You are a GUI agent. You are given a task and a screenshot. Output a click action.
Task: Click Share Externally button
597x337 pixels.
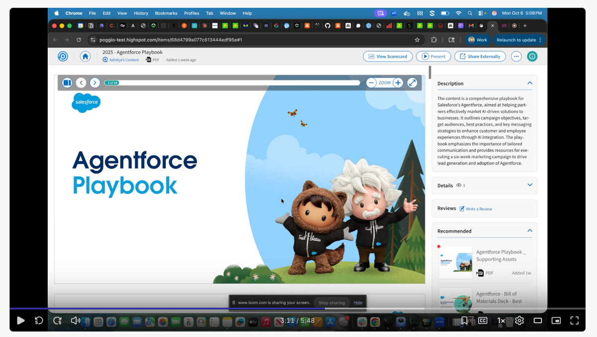[480, 56]
